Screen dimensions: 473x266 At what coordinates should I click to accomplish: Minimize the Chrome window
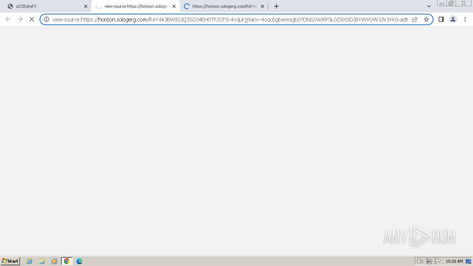[x=442, y=3]
